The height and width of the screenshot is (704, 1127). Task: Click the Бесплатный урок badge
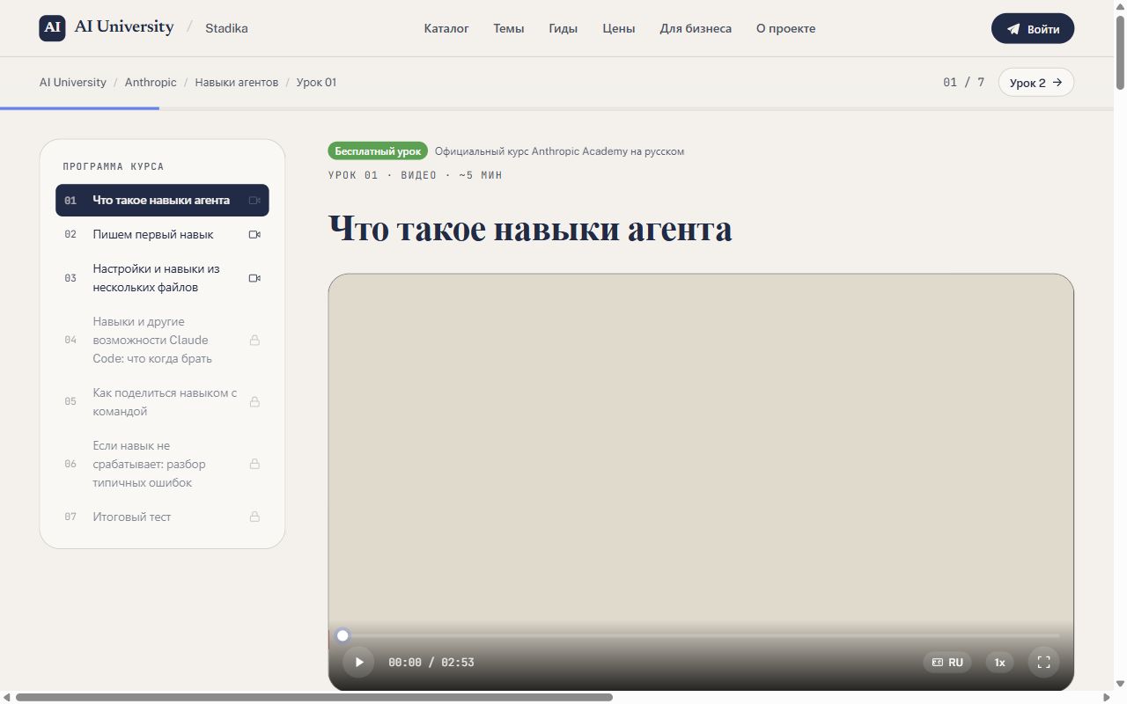tap(378, 150)
